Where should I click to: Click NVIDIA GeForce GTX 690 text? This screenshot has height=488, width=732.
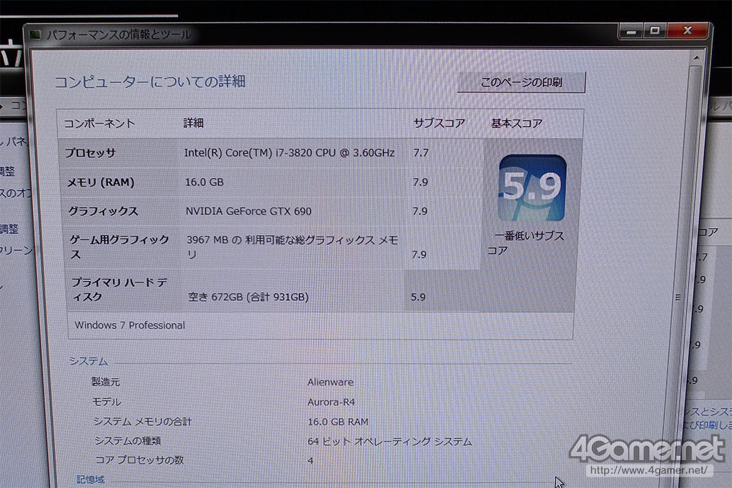click(248, 211)
